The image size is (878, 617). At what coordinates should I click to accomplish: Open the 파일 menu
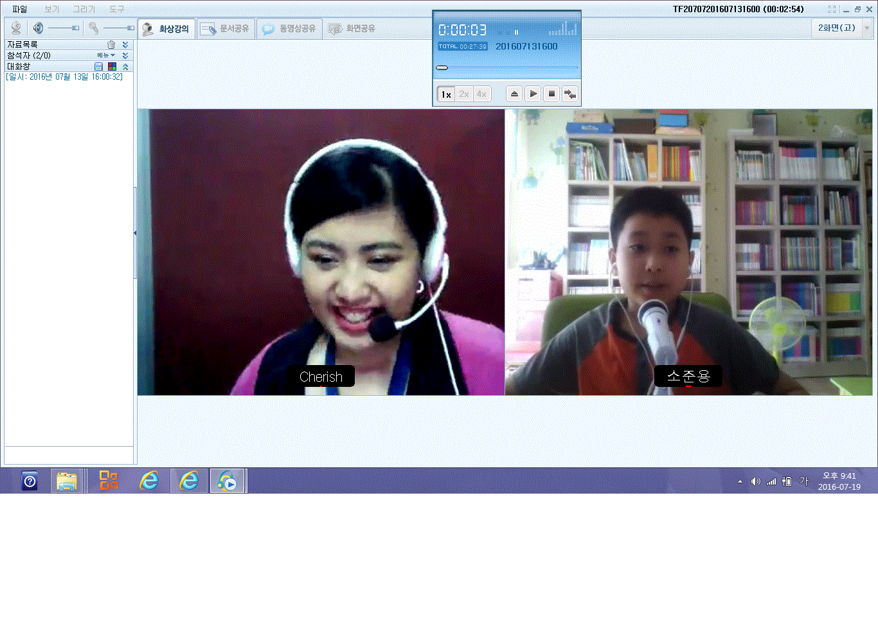20,10
